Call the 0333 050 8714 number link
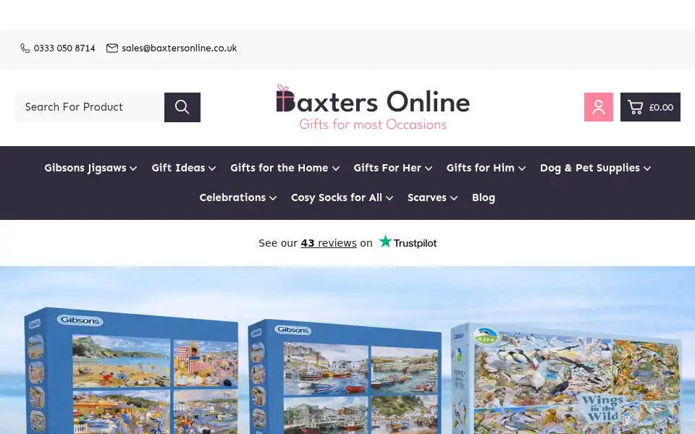 64,48
